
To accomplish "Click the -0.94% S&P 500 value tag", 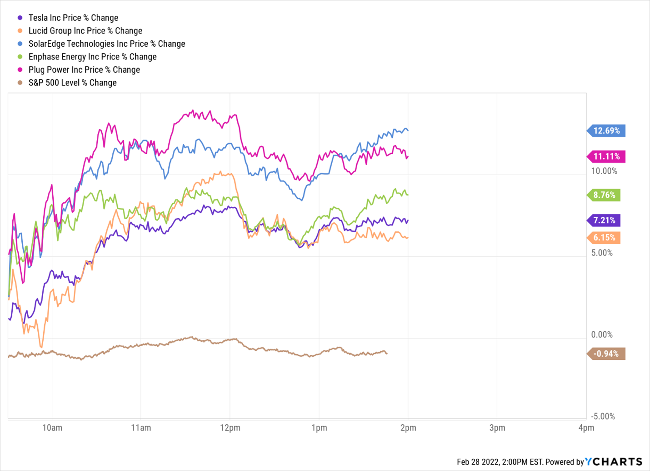I will [x=606, y=354].
